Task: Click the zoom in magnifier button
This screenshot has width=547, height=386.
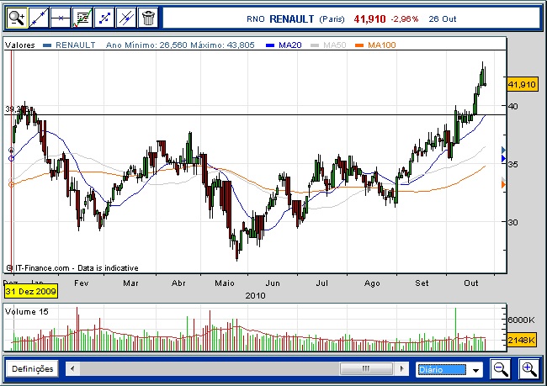Action: coord(528,369)
